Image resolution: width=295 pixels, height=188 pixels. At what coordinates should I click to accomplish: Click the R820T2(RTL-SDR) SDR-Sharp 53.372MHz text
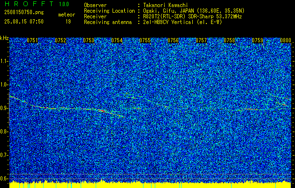(x=192, y=16)
